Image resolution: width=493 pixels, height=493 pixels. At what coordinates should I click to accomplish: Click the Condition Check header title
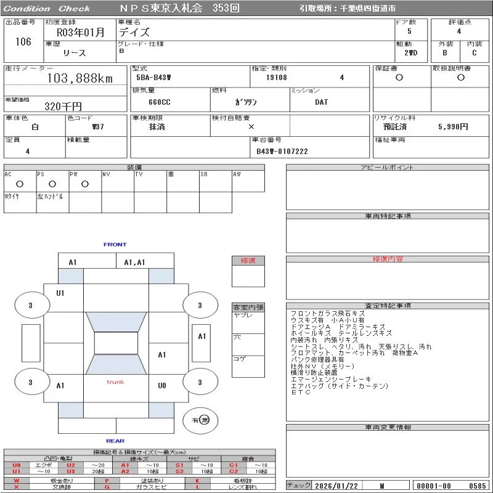click(47, 9)
